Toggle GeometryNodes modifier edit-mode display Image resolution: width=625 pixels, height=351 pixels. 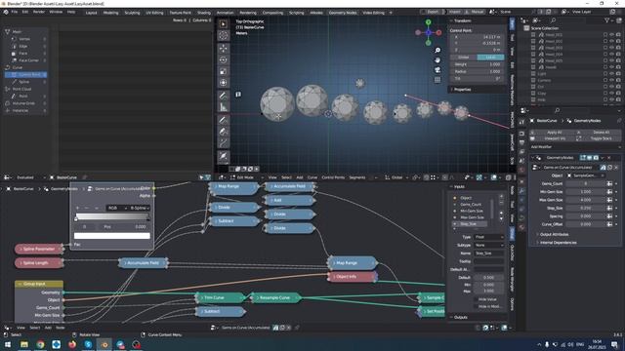[583, 158]
